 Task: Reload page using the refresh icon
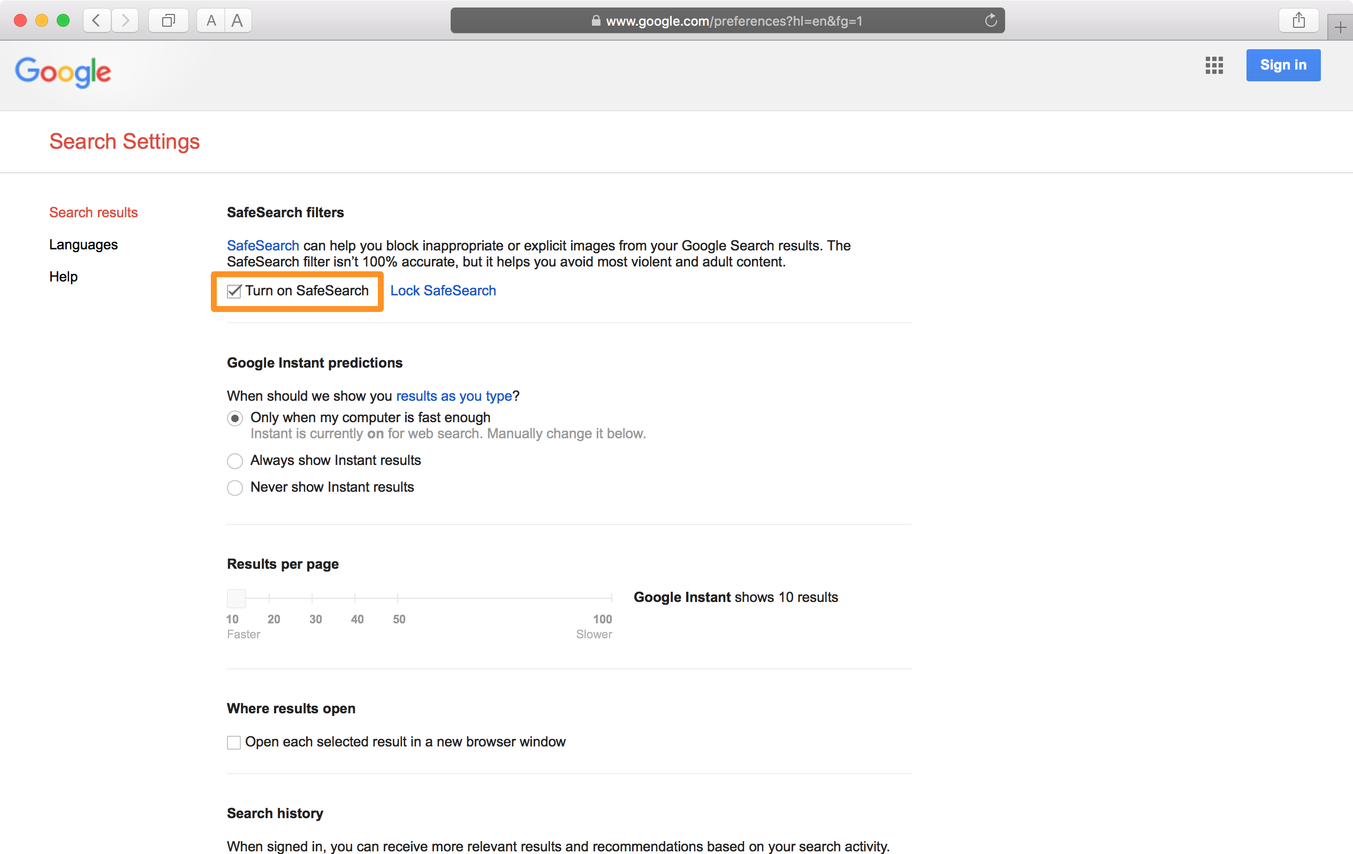[991, 21]
